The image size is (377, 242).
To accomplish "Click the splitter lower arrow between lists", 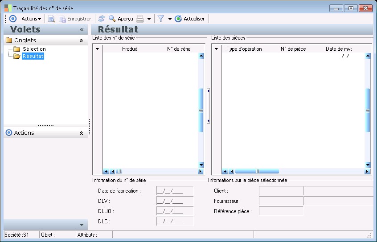I will [208, 121].
